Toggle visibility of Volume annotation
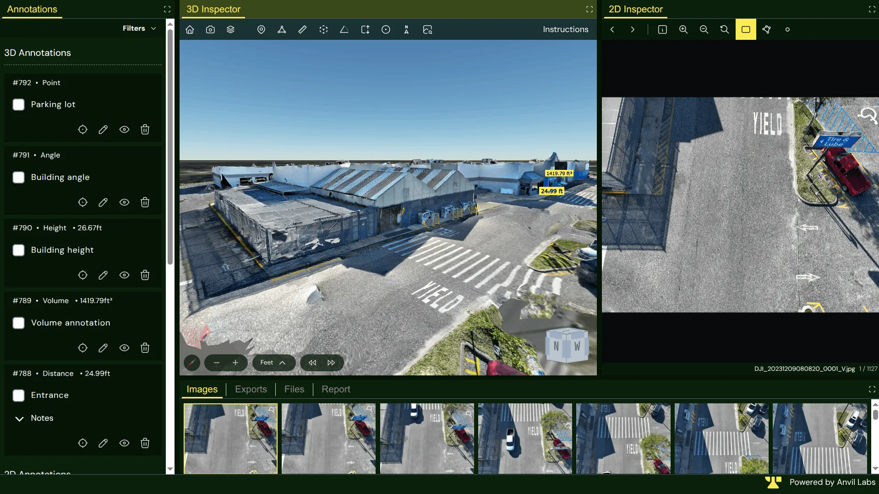This screenshot has height=494, width=879. pyautogui.click(x=124, y=348)
